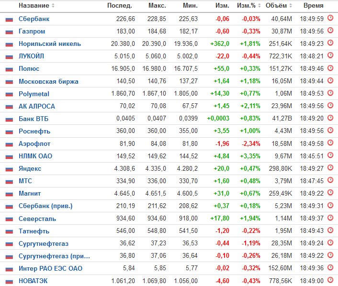Open the Яндекс stock link
This screenshot has height=286, width=338.
tap(30, 169)
